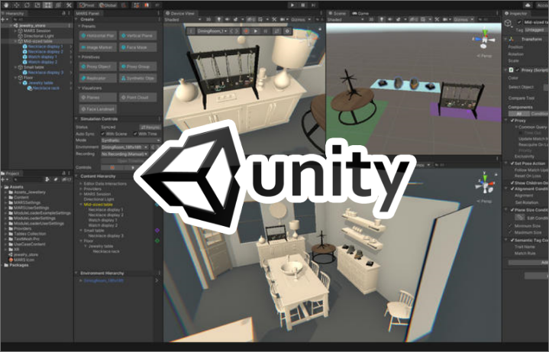This screenshot has width=549, height=352.
Task: Lock the Hierarchy panel
Action: click(x=63, y=13)
